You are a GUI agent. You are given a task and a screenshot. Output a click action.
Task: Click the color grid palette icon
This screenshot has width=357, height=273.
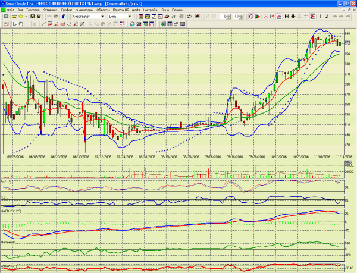(x=183, y=24)
